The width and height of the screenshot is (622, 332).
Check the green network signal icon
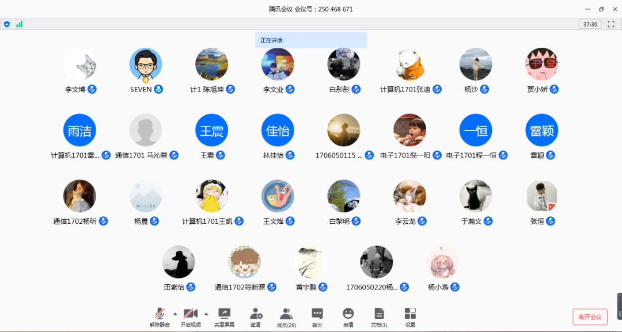19,24
